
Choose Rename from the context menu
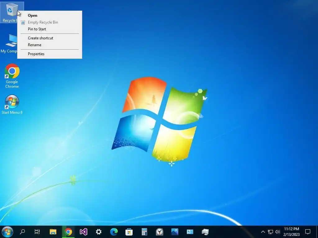50,45
